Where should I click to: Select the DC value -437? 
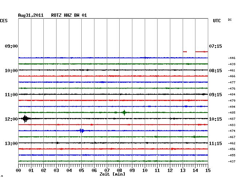[x=232, y=161]
